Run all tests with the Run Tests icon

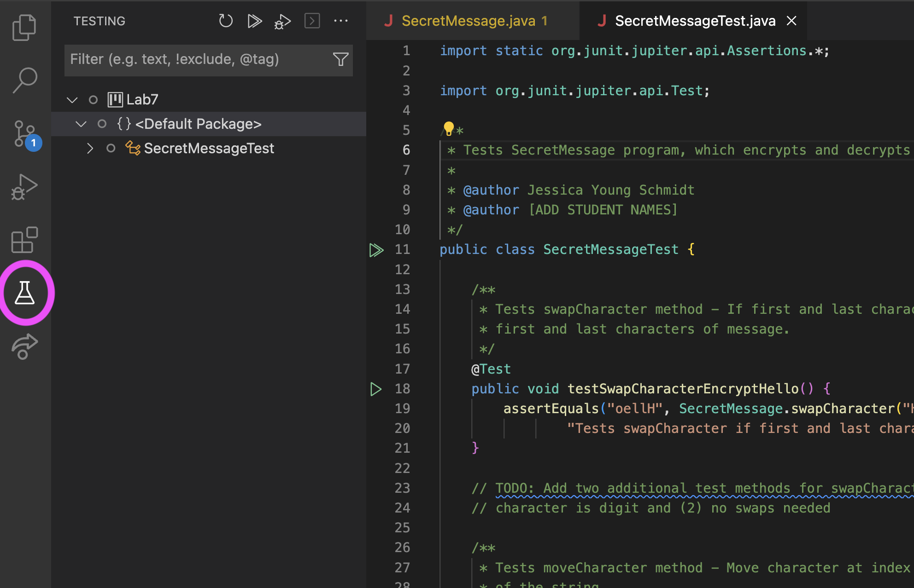(255, 21)
